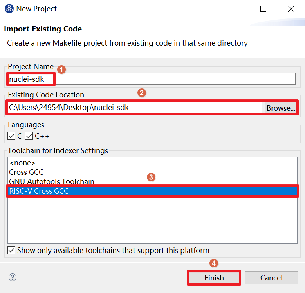
Task: Open the Browse... folder picker
Action: coord(281,108)
